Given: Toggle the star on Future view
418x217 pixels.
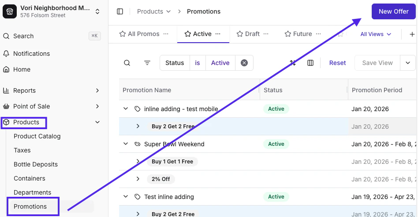Looking at the screenshot, I should pos(287,34).
